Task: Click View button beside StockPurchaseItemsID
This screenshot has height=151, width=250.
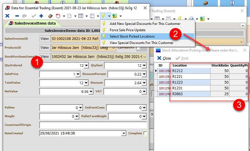Action: (45, 57)
